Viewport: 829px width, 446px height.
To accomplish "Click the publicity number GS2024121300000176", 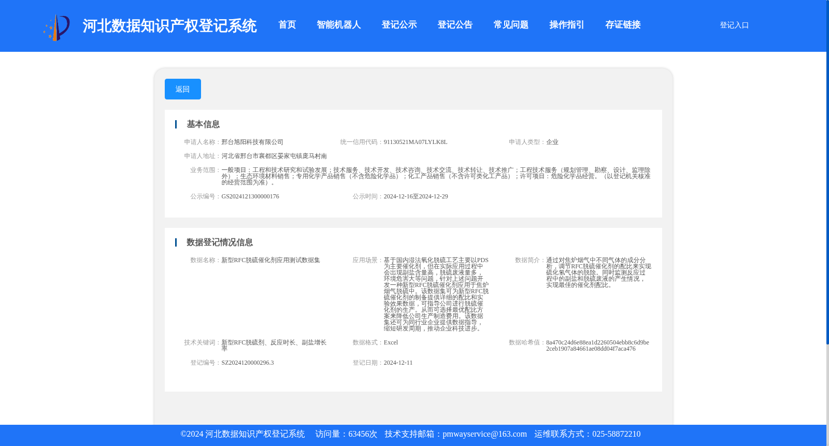I will point(250,196).
